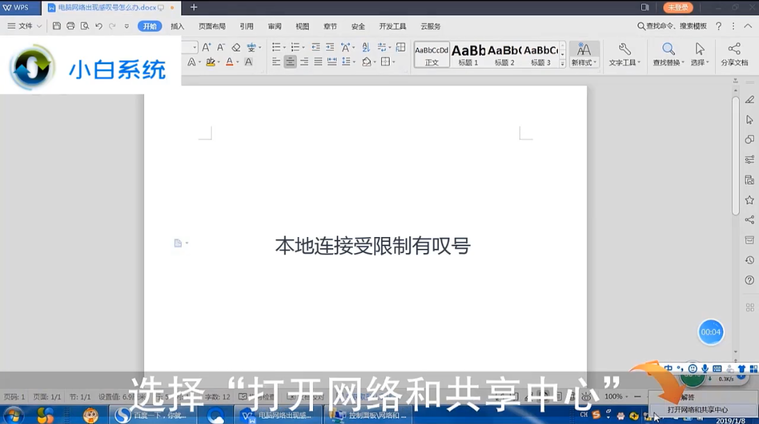Screen dimensions: 759x424
Task: Apply text highlight color
Action: (x=210, y=62)
